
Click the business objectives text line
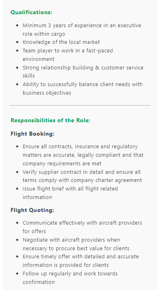tap(47, 93)
